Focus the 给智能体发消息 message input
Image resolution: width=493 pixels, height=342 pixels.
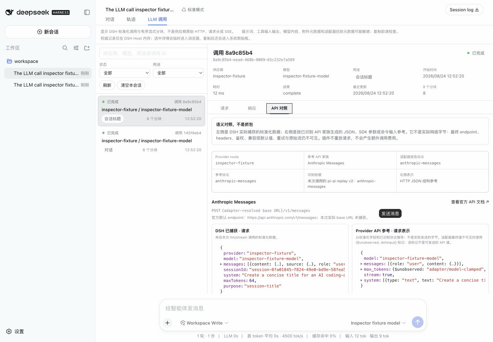tap(293, 308)
